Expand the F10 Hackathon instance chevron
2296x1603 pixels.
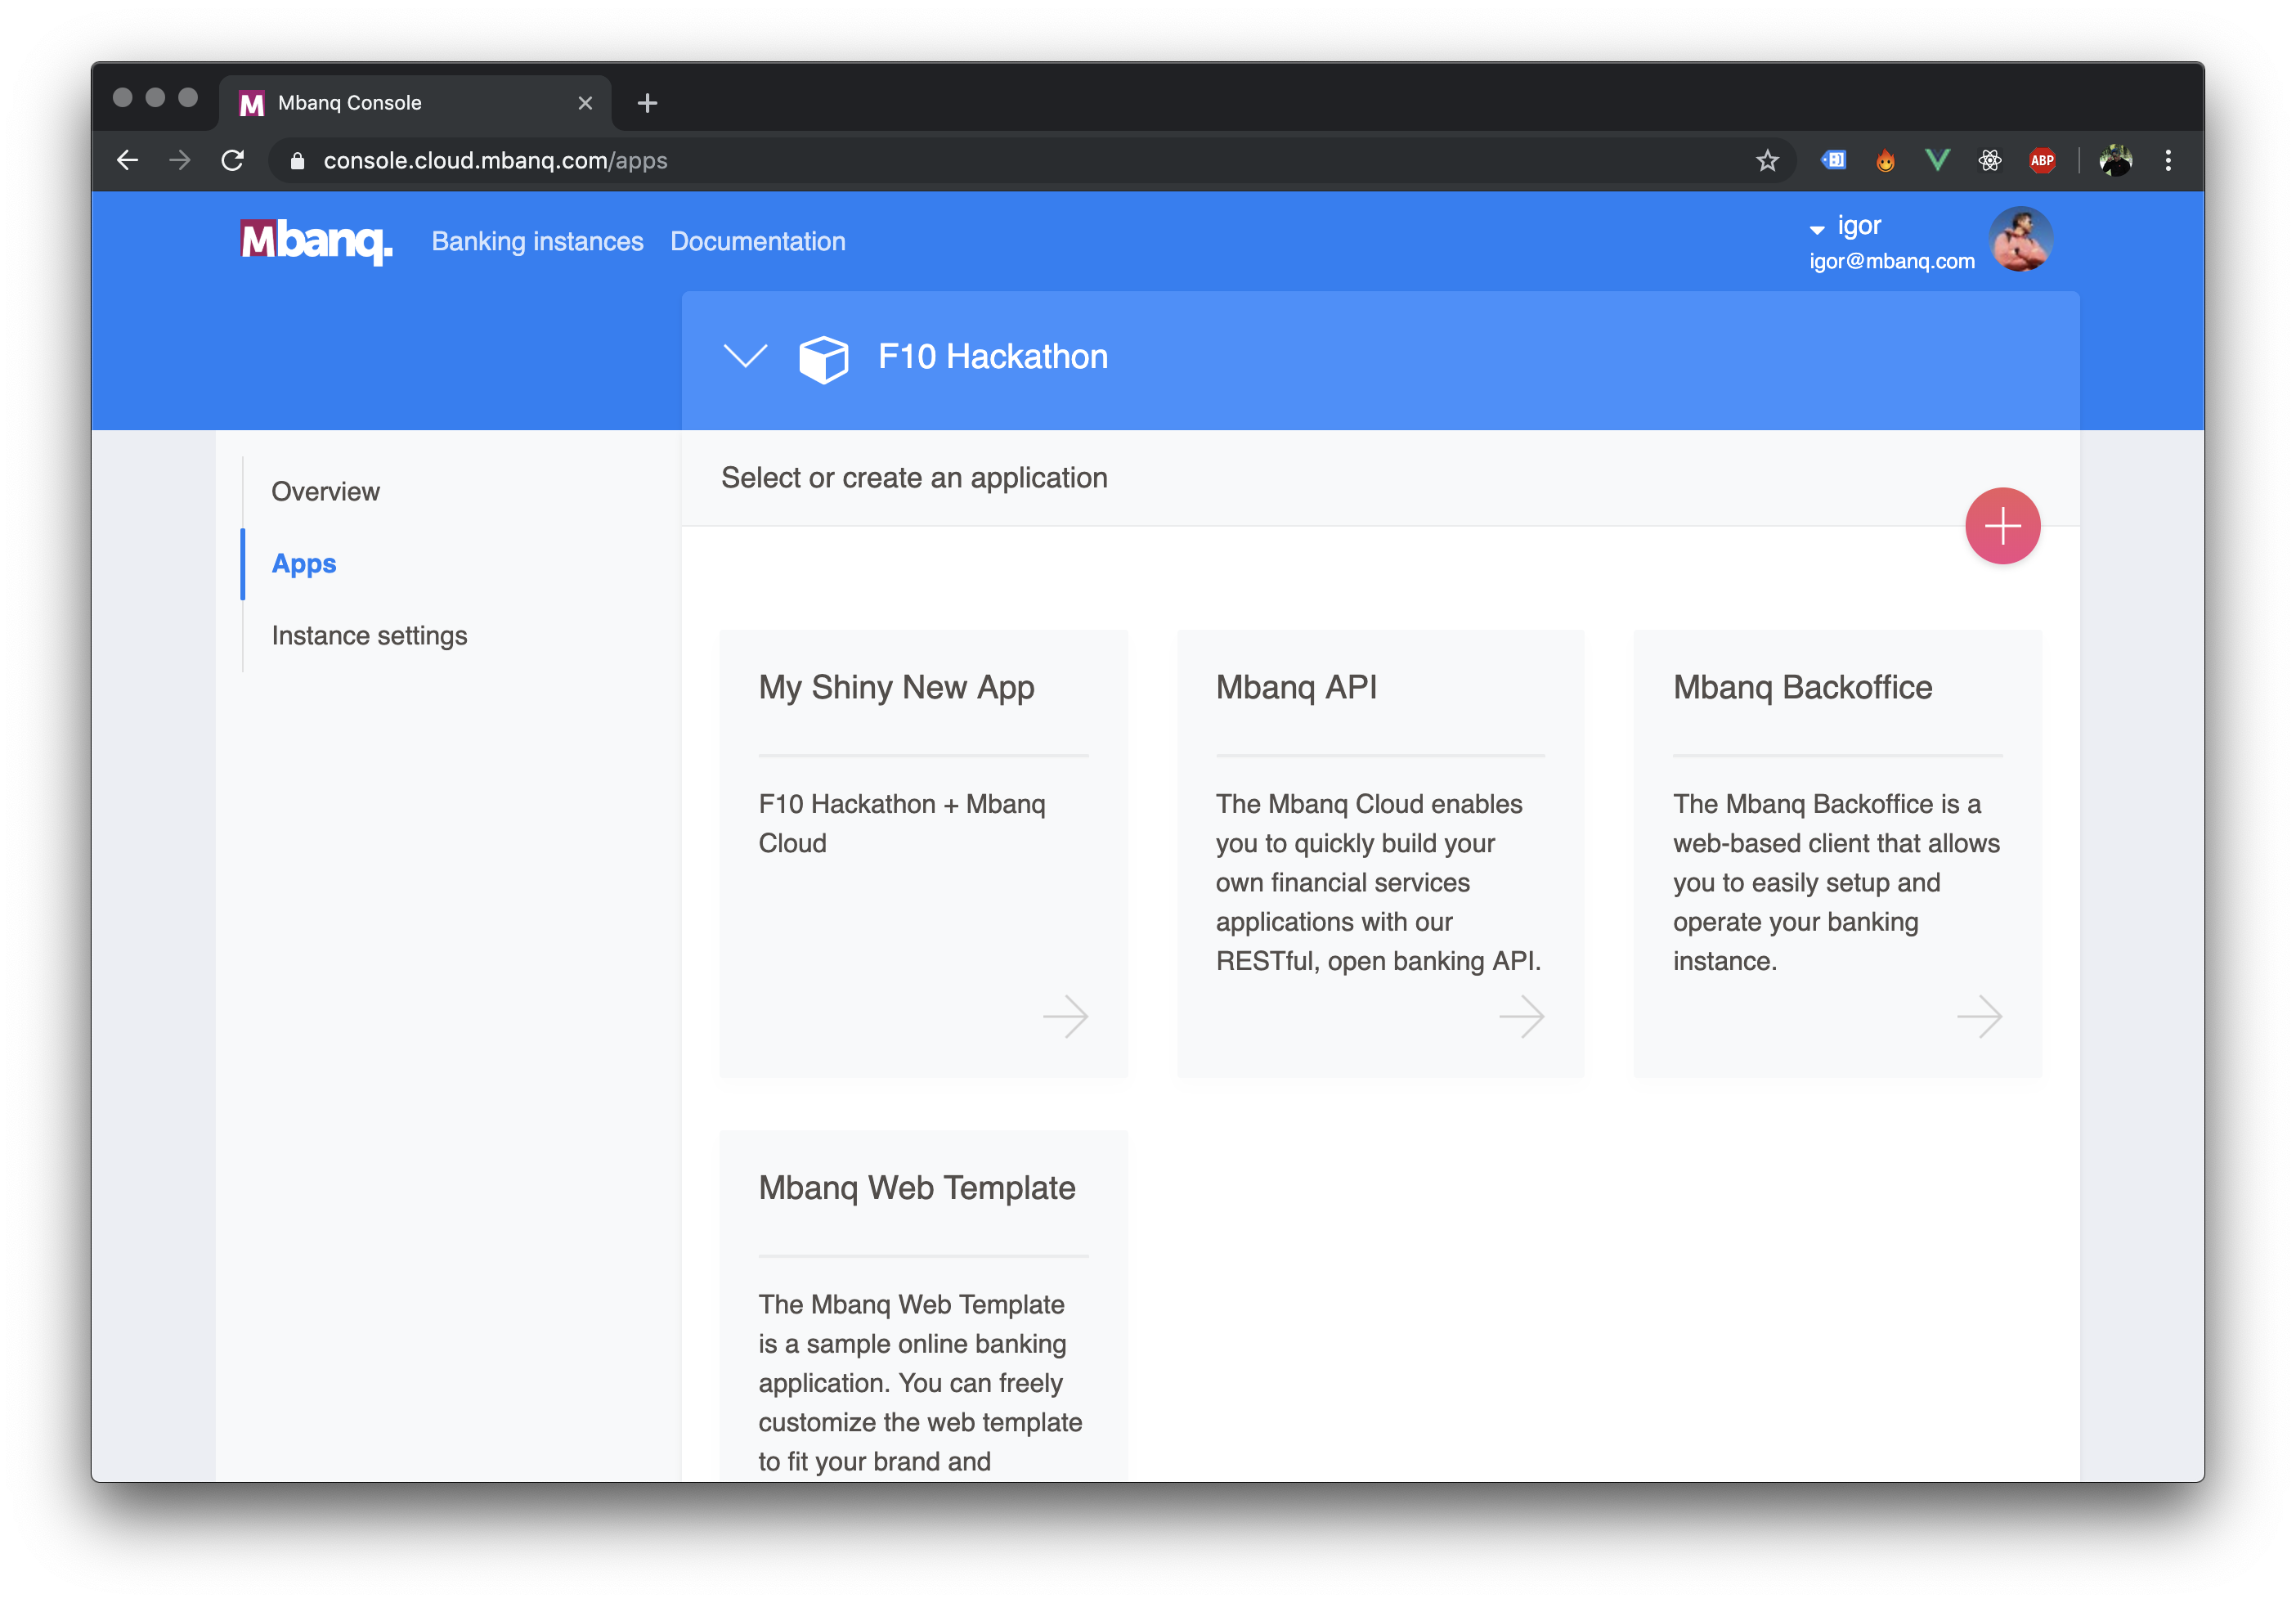[x=745, y=356]
